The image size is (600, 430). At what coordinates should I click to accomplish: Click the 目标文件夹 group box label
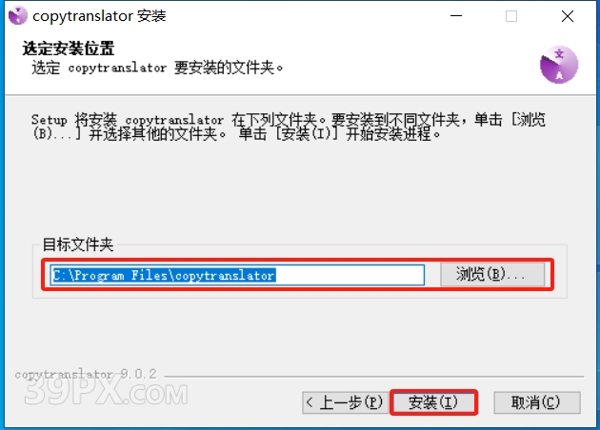78,244
